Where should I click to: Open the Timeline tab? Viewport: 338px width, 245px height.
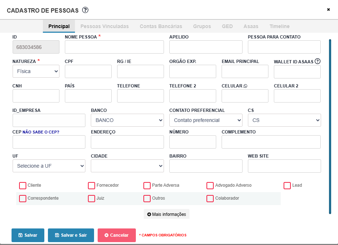[279, 26]
